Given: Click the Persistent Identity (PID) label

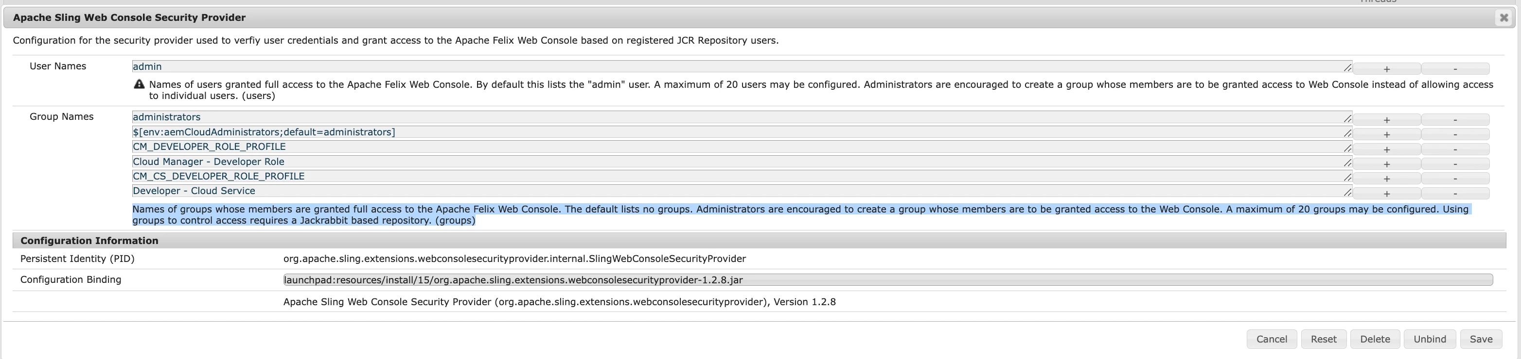Looking at the screenshot, I should tap(77, 259).
